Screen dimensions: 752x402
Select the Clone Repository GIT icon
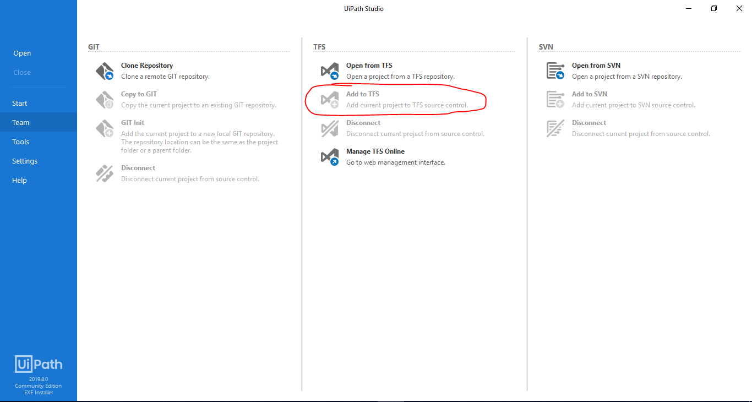pyautogui.click(x=104, y=70)
